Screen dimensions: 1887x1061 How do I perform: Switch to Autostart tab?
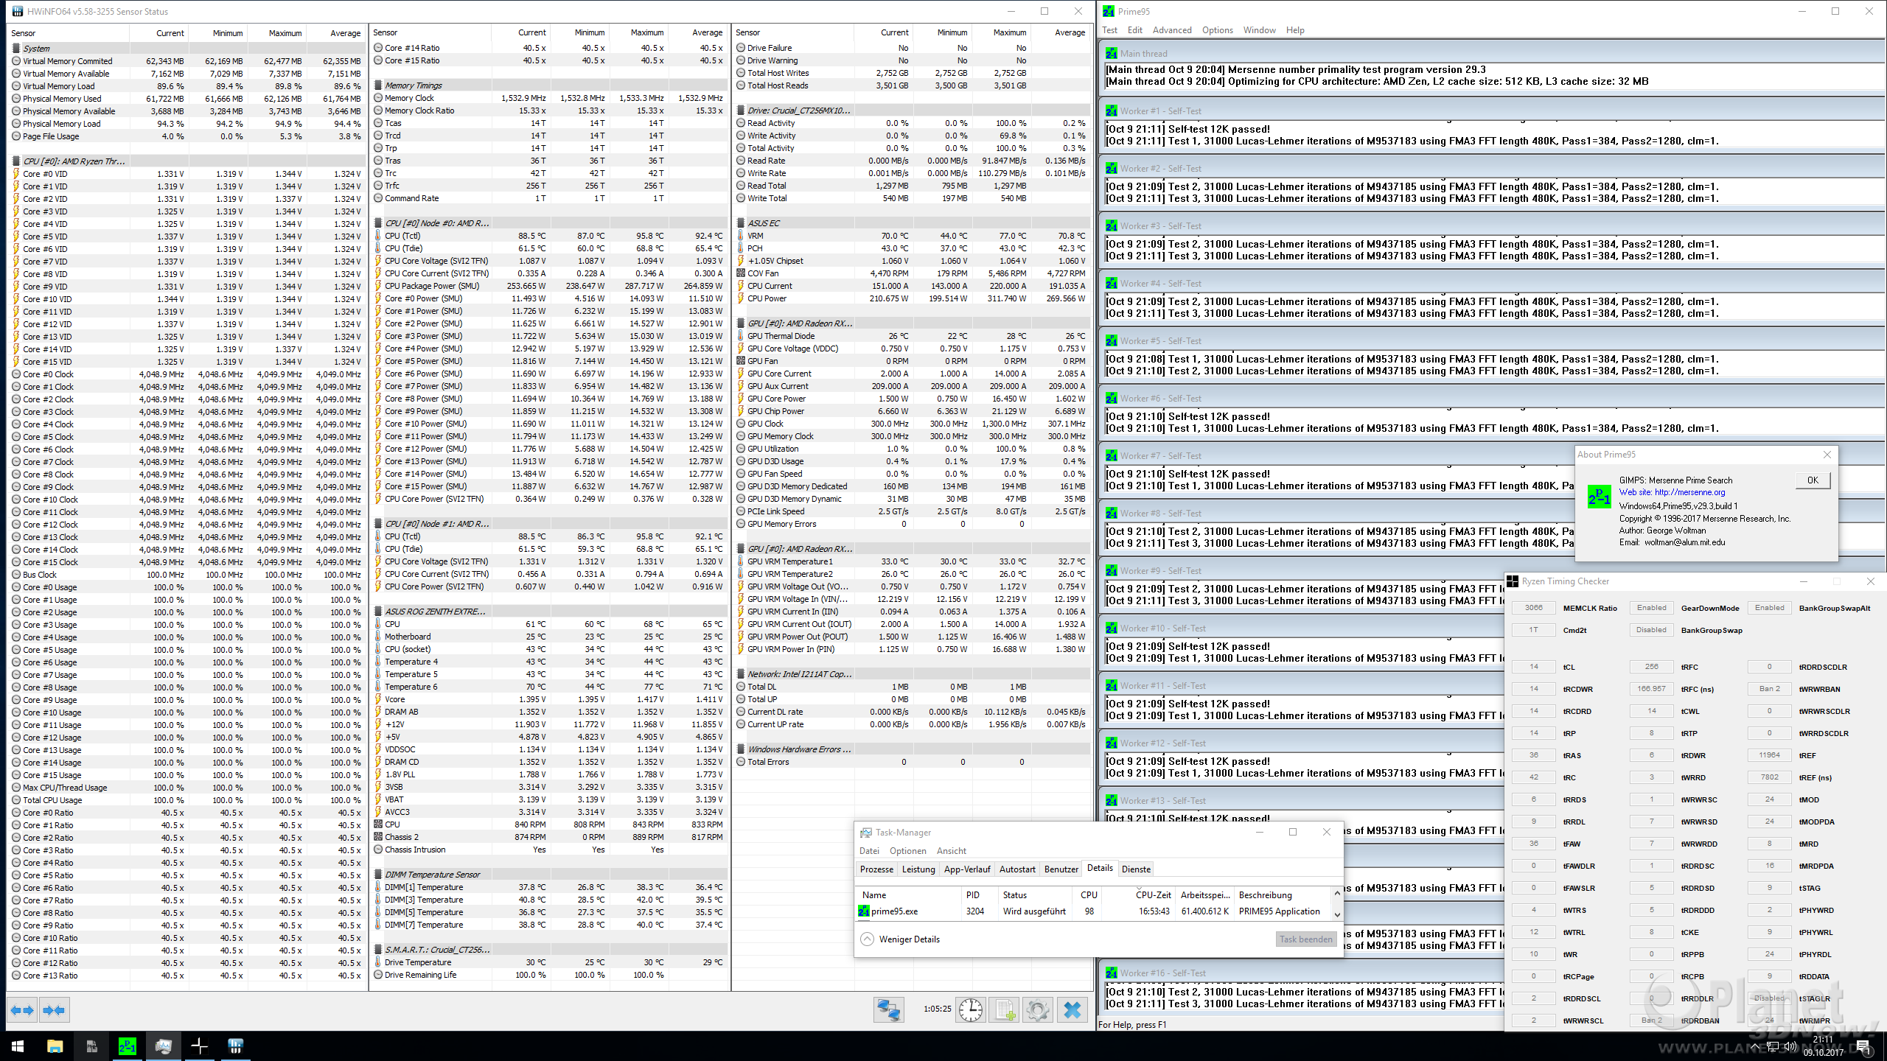click(x=1017, y=869)
